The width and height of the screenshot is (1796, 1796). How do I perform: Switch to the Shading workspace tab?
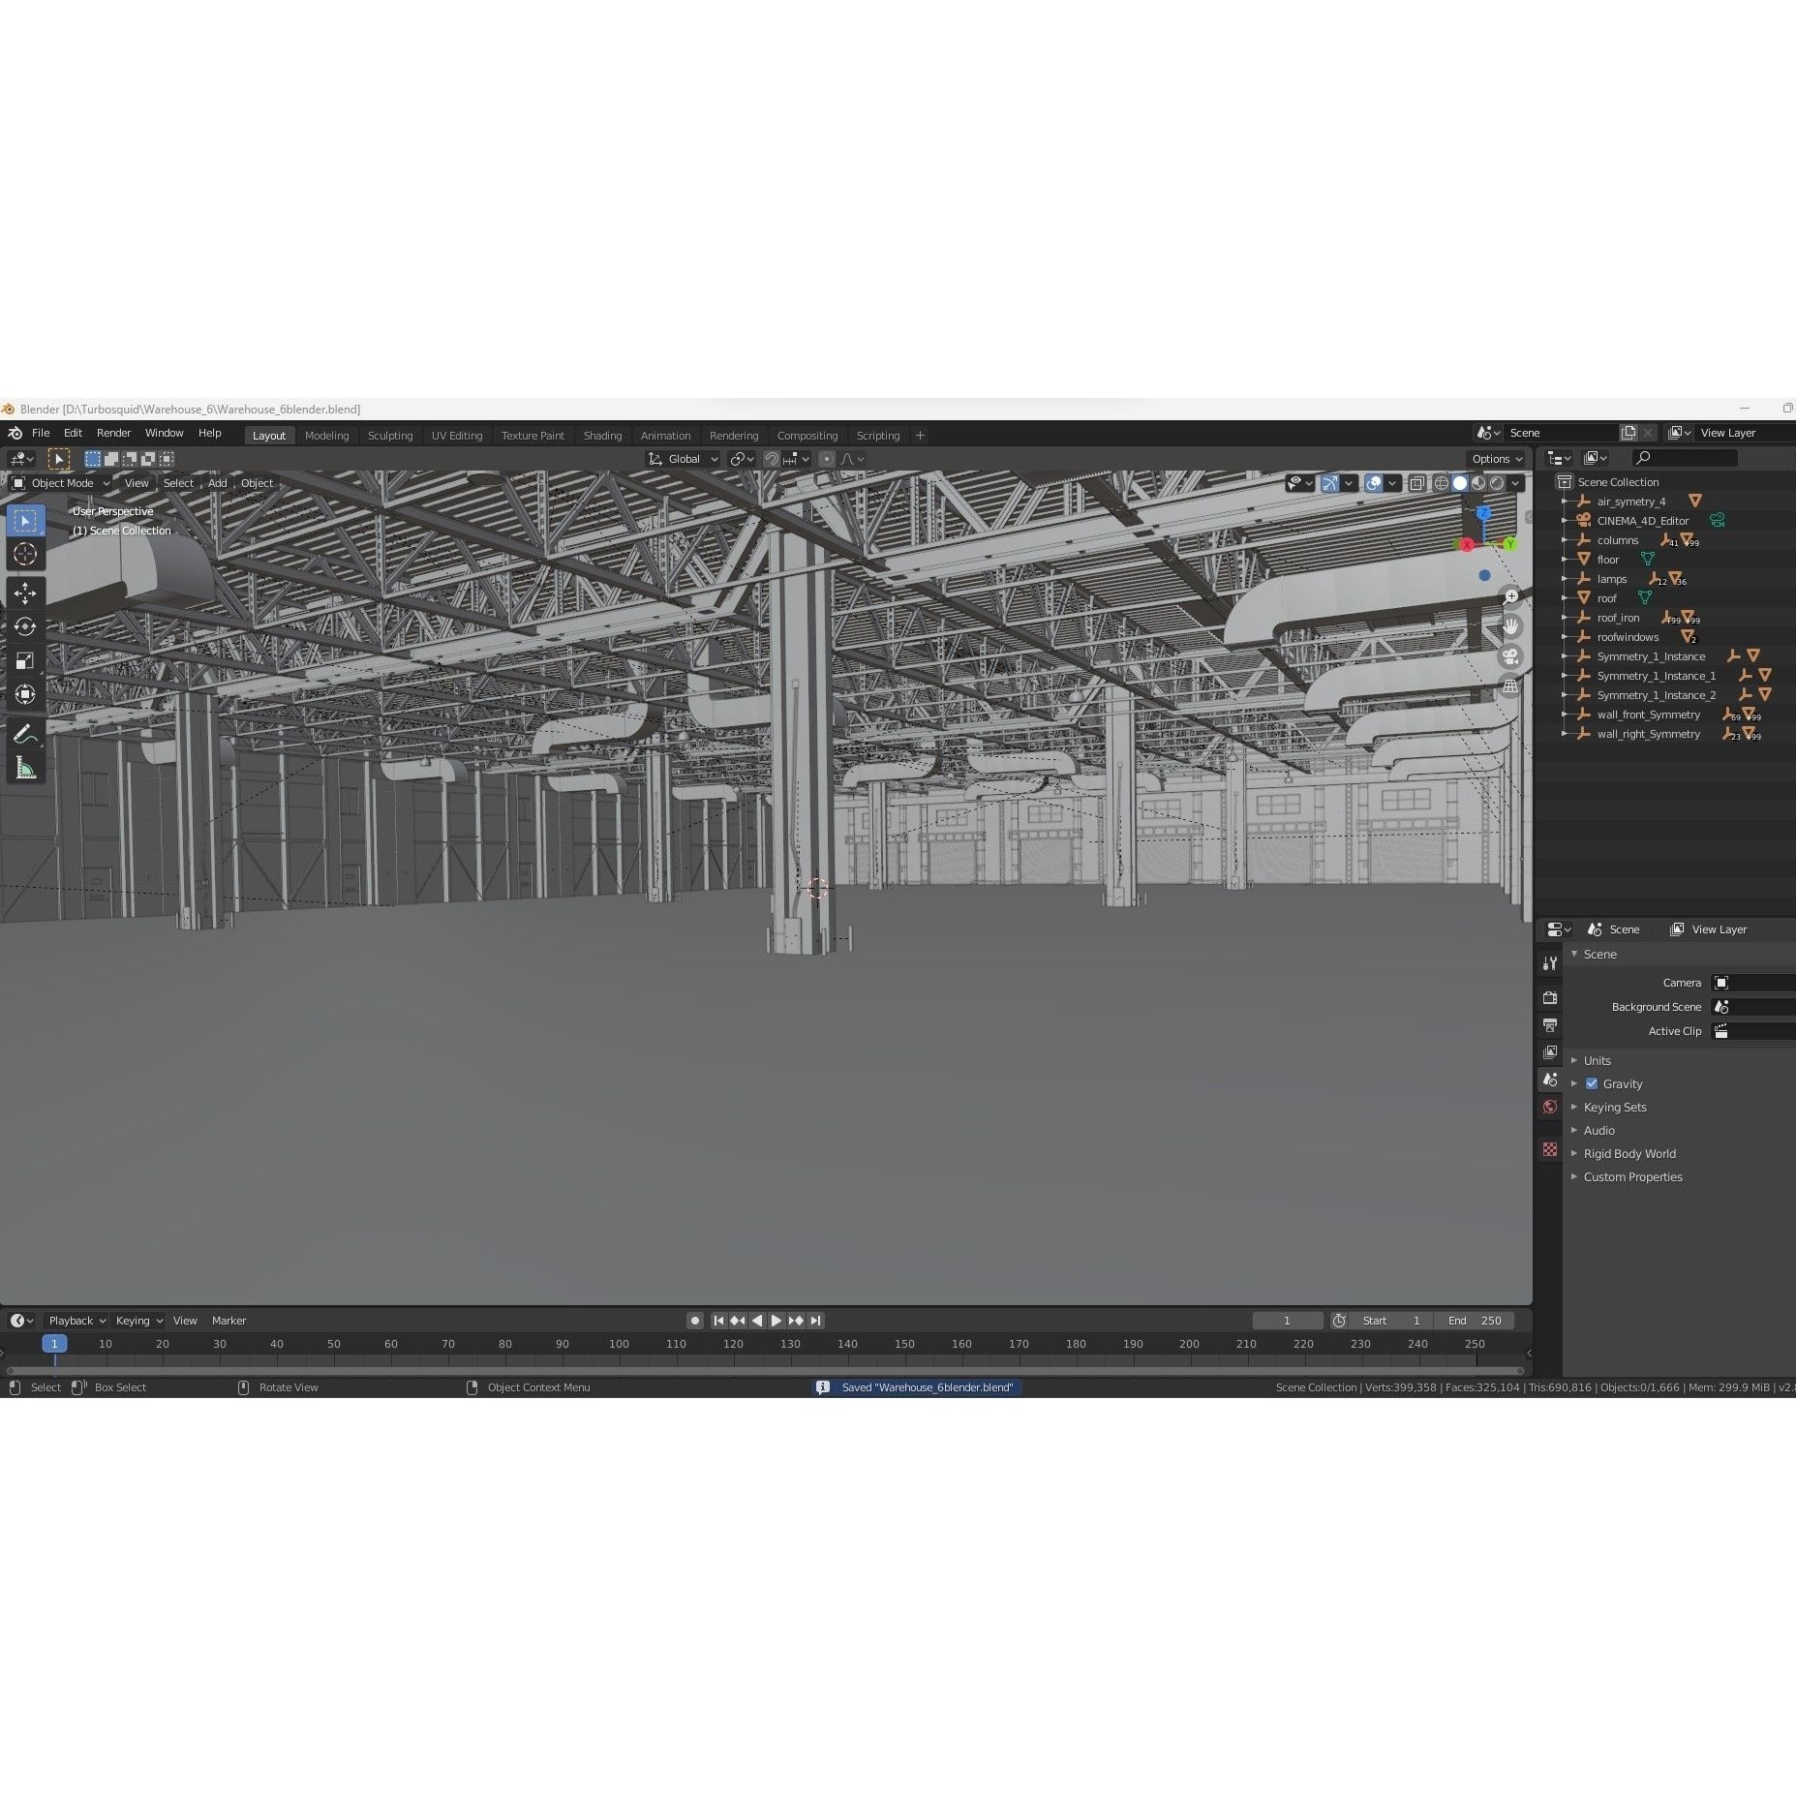tap(602, 435)
